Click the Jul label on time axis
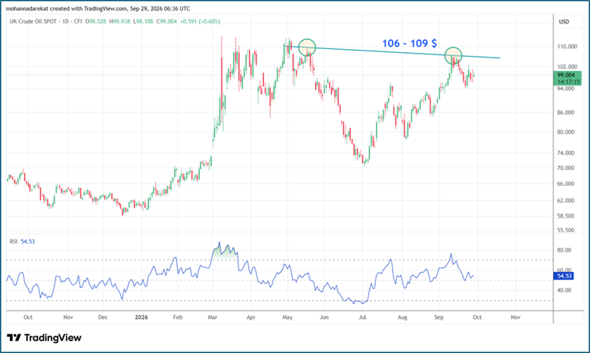Viewport: 590px width, 353px height. coord(362,317)
